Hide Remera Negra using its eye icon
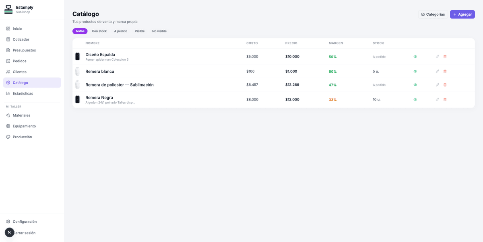Viewport: 483px width, 242px height. (x=415, y=100)
